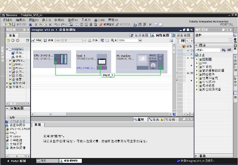Open the 视图(V) menu

(34, 20)
